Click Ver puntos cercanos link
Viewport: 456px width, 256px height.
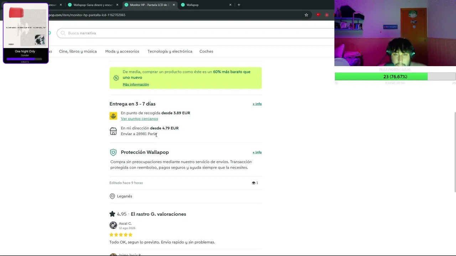[139, 119]
